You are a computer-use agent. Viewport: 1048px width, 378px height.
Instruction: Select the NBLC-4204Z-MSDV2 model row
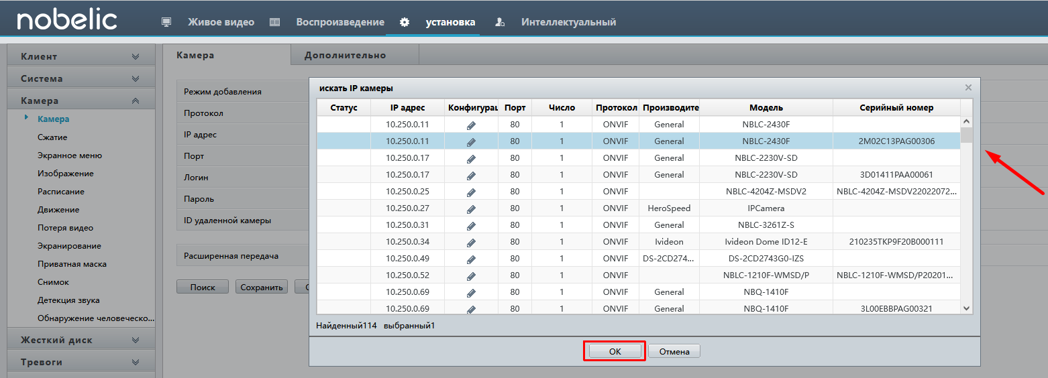[639, 192]
